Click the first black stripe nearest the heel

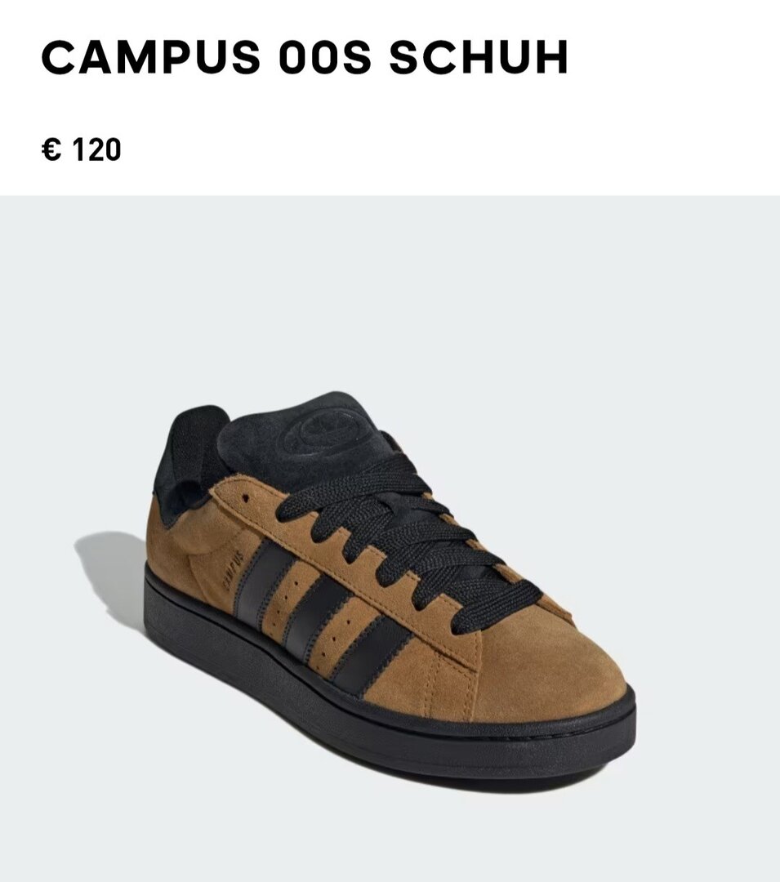pos(265,582)
